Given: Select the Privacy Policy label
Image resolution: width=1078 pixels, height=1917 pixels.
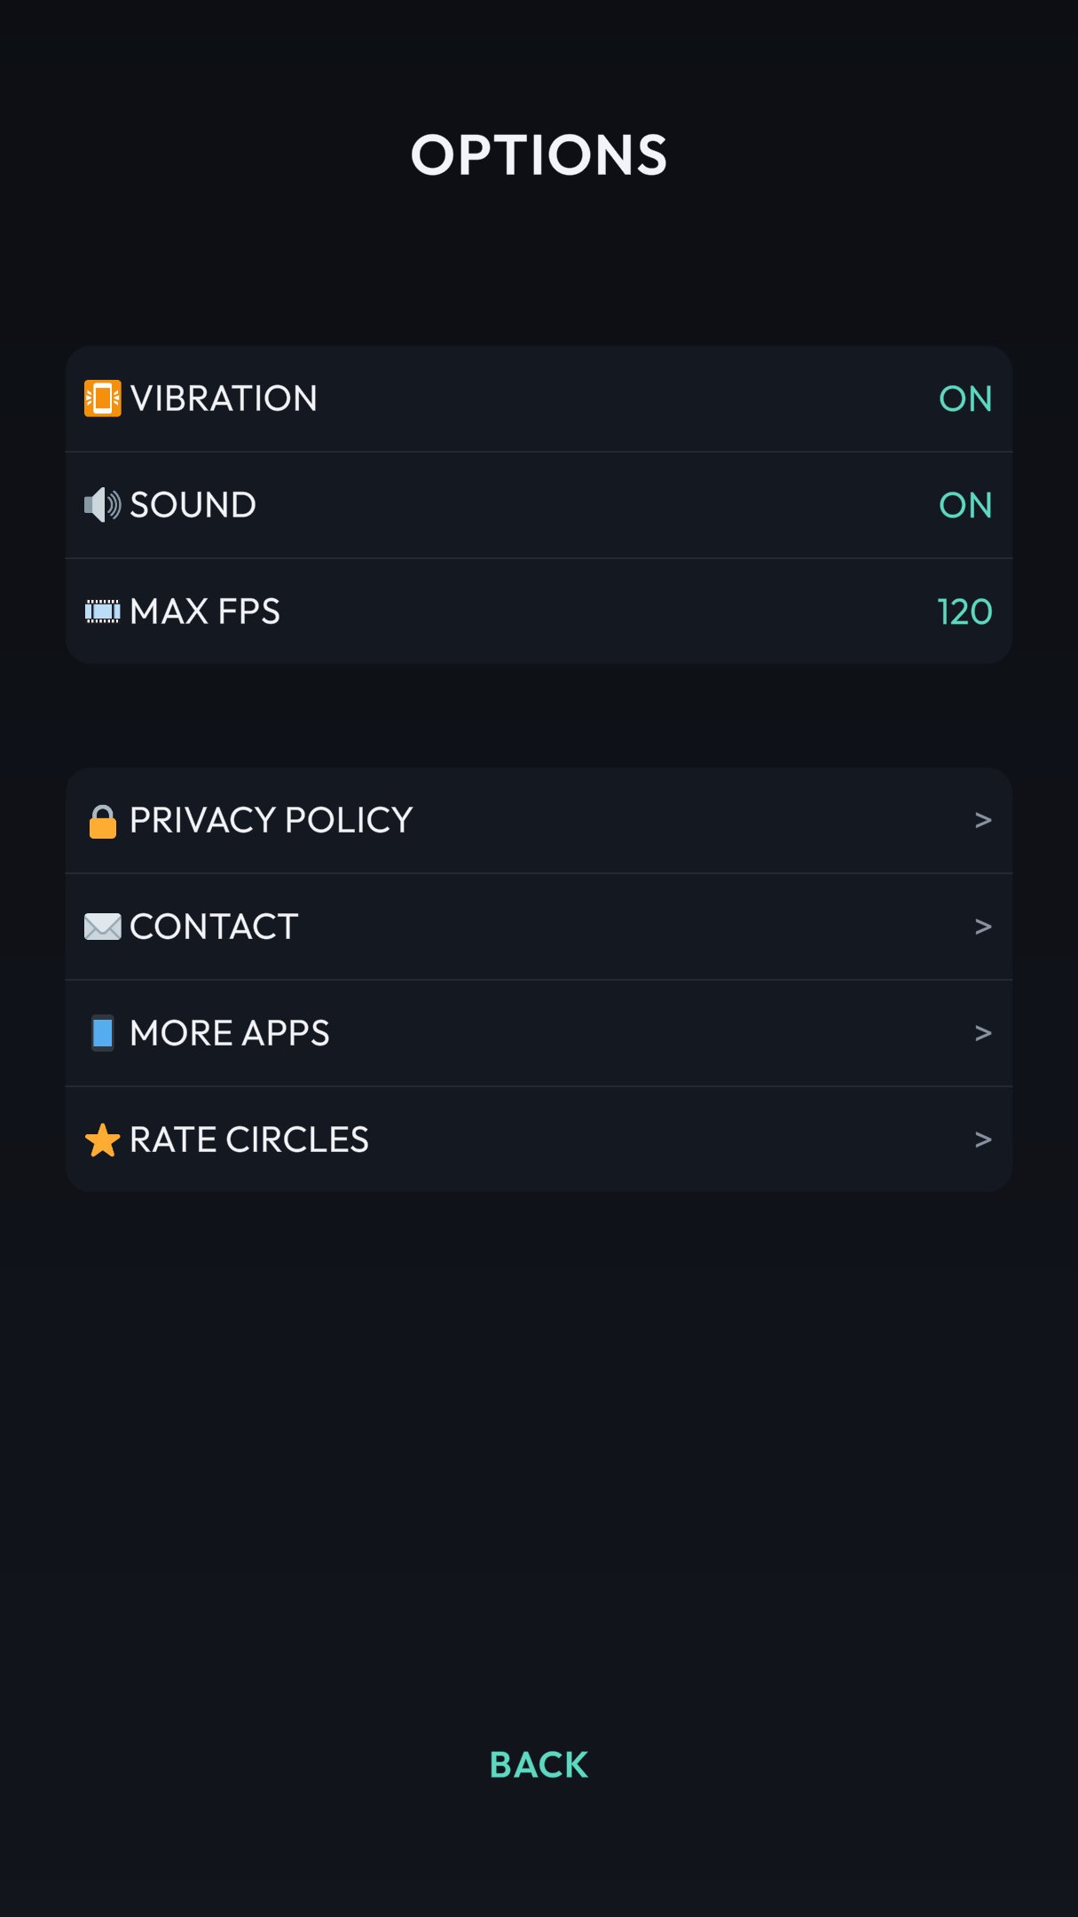Looking at the screenshot, I should point(271,820).
